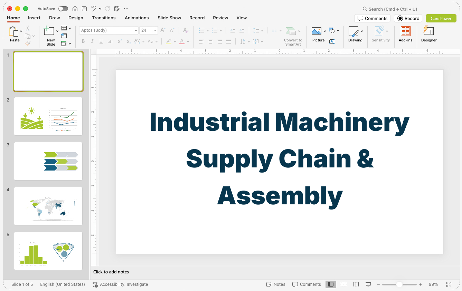Open the Transitions tab
The width and height of the screenshot is (462, 291).
[104, 18]
